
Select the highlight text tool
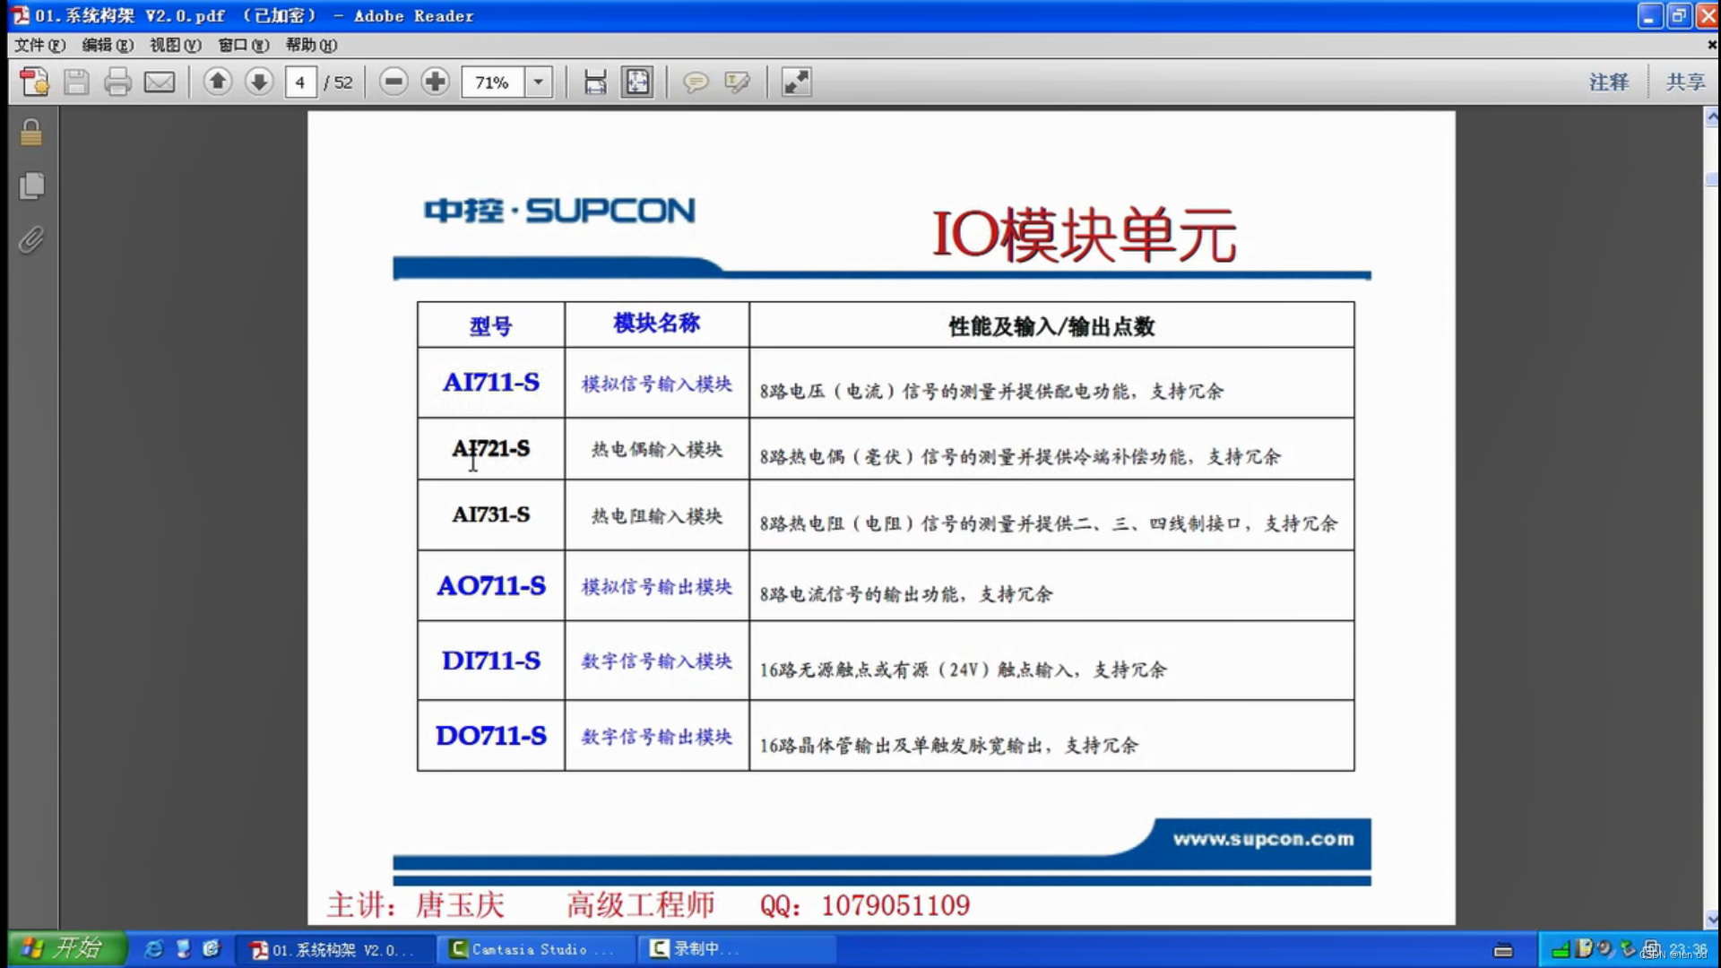pyautogui.click(x=737, y=82)
